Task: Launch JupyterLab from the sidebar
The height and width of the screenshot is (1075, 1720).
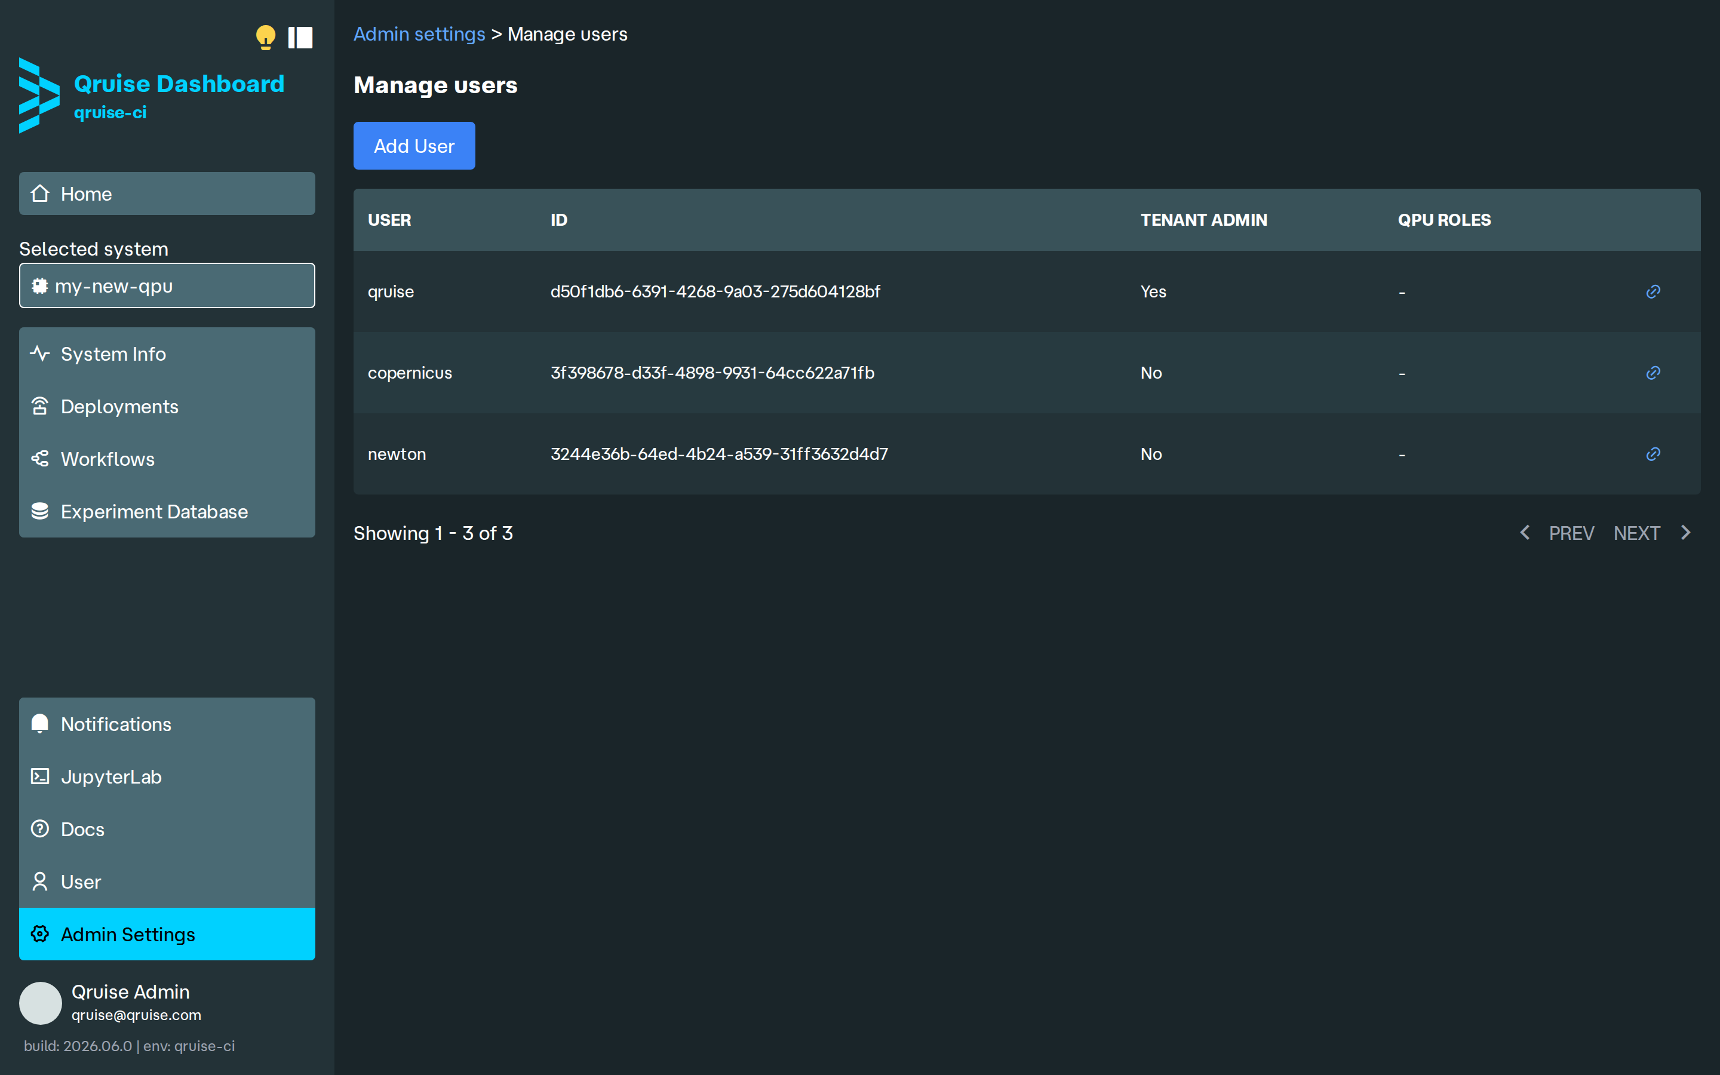Action: coord(167,776)
